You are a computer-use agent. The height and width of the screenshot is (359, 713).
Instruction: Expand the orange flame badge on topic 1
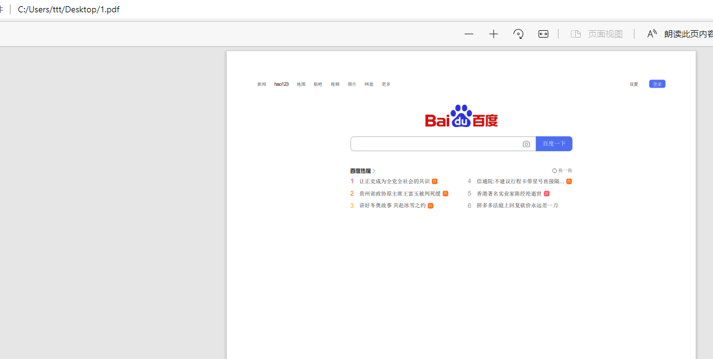pyautogui.click(x=434, y=181)
